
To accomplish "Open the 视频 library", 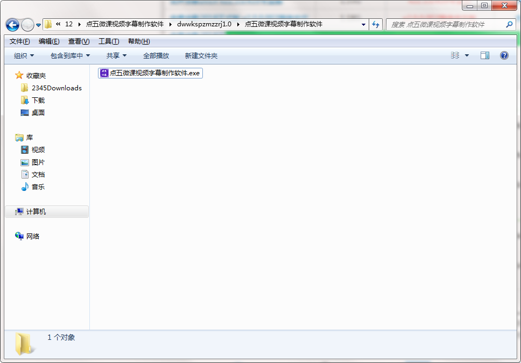I will pyautogui.click(x=38, y=150).
